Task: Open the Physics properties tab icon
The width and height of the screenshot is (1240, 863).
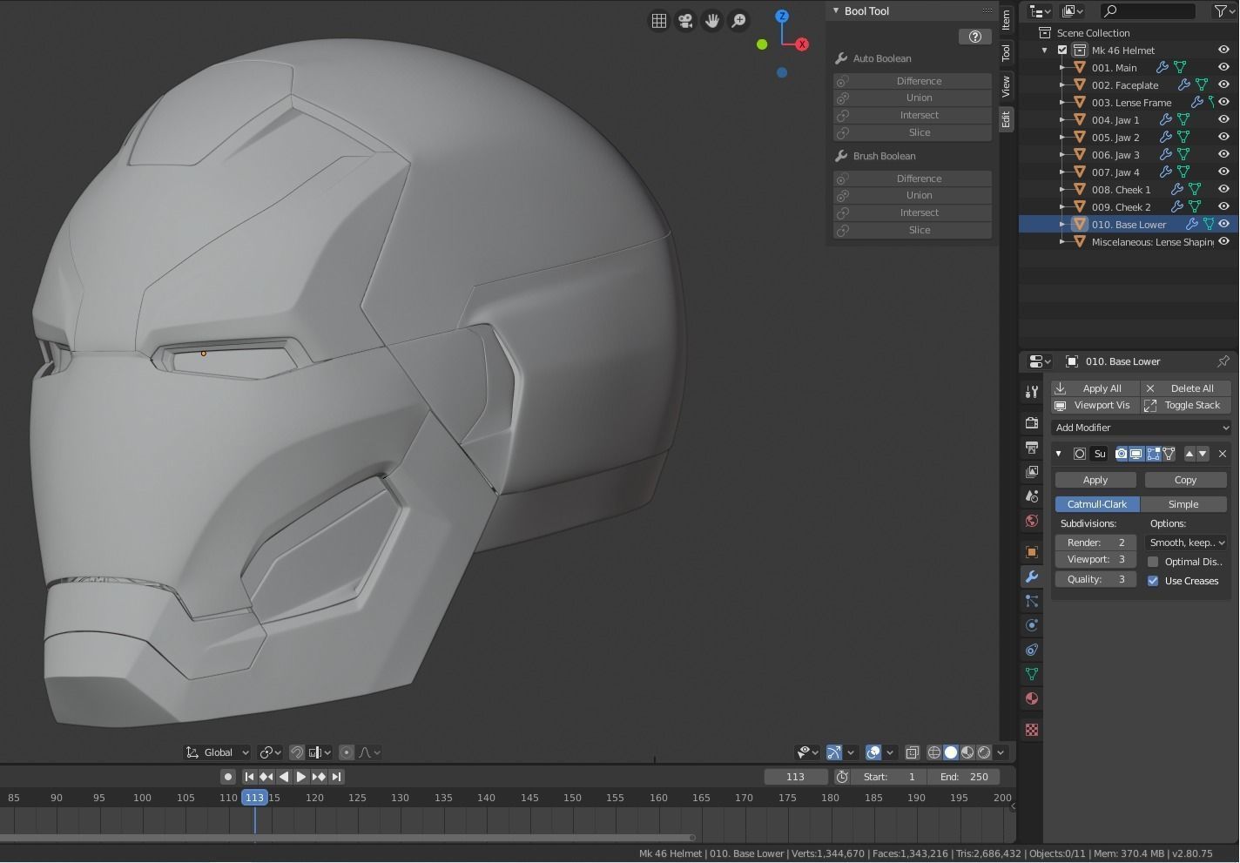Action: click(1032, 625)
